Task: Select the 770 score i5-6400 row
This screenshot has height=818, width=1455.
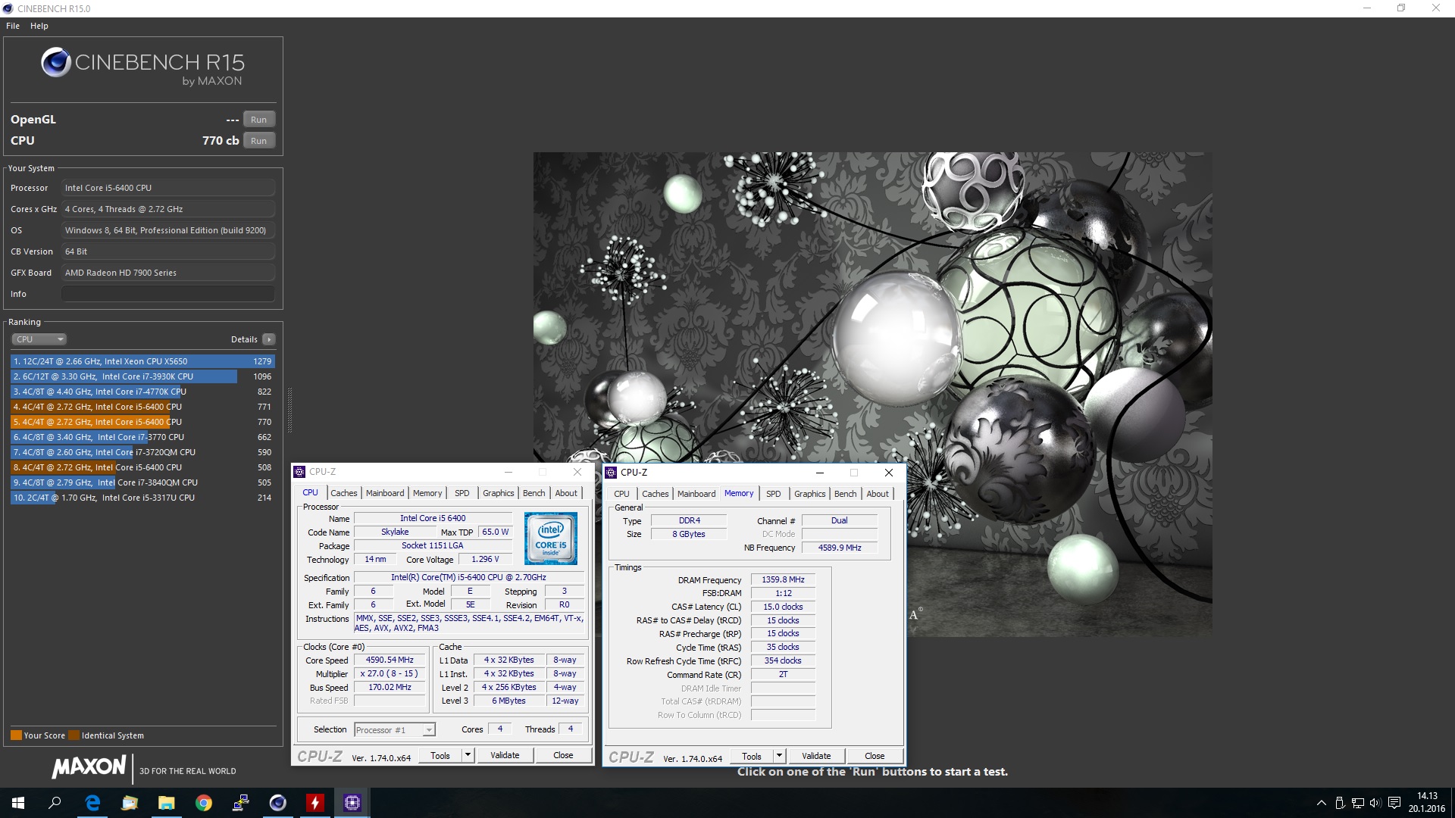Action: pos(142,422)
